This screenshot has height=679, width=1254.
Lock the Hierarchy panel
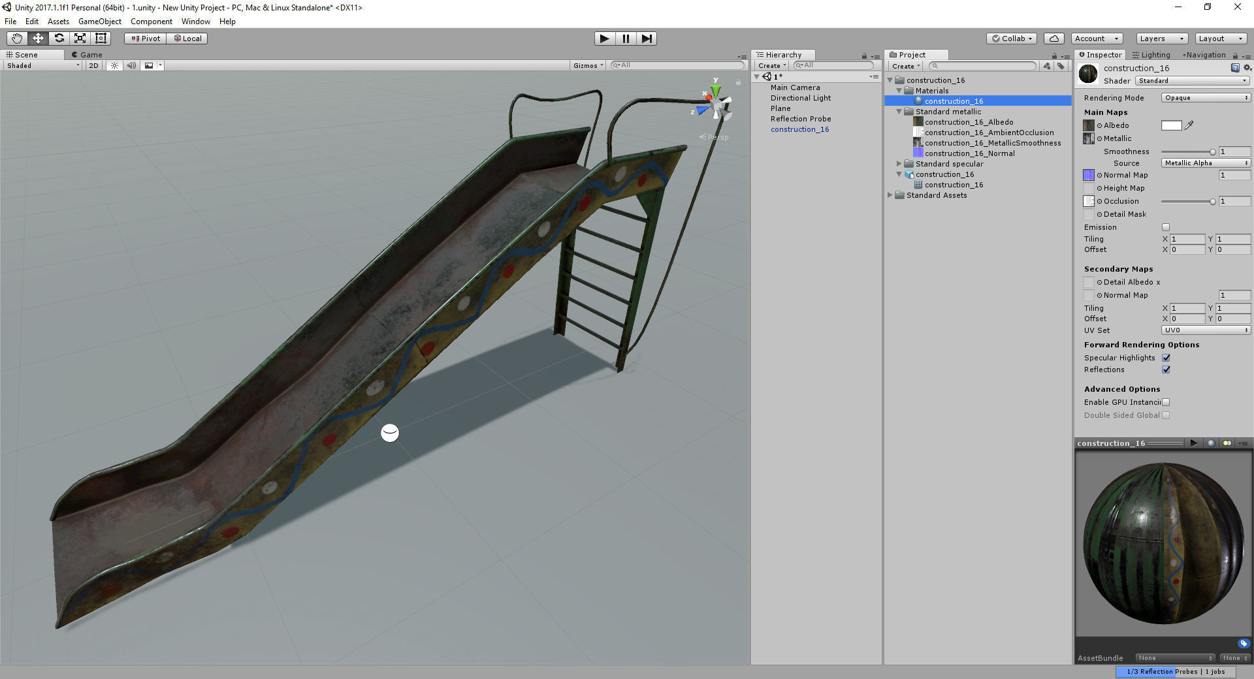864,55
